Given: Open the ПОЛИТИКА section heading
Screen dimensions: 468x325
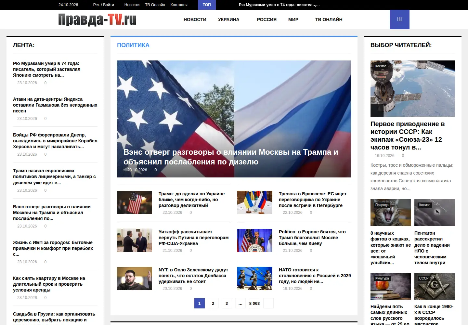Looking at the screenshot, I should pyautogui.click(x=133, y=45).
